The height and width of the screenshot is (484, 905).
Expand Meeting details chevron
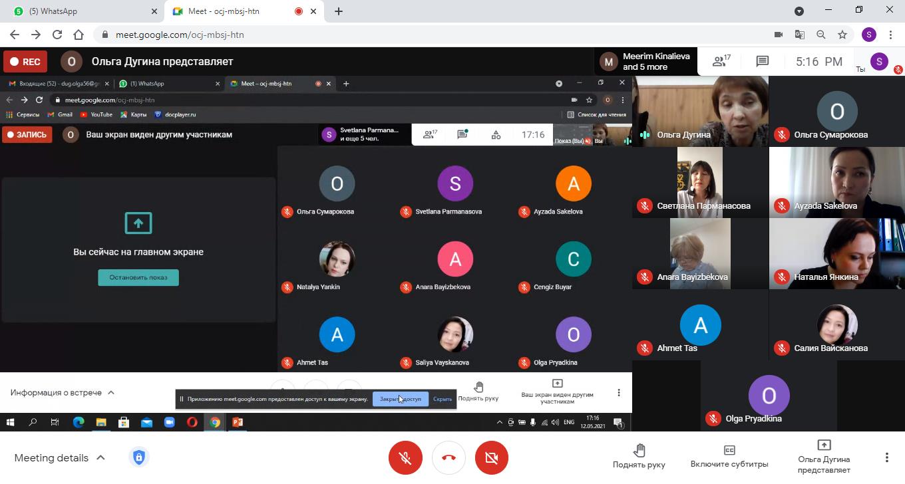click(x=100, y=457)
